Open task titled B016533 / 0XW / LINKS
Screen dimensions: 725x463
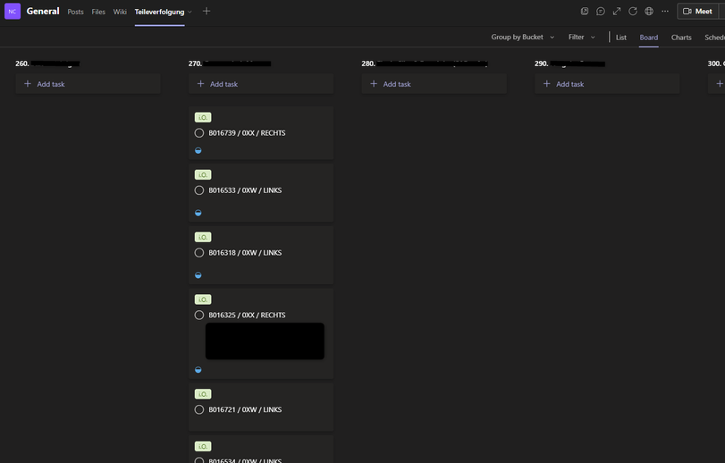point(245,190)
